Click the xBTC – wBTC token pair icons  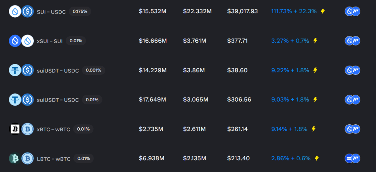[x=21, y=129]
